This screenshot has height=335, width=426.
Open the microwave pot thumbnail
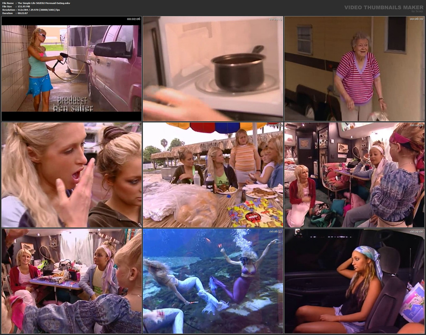coord(213,69)
